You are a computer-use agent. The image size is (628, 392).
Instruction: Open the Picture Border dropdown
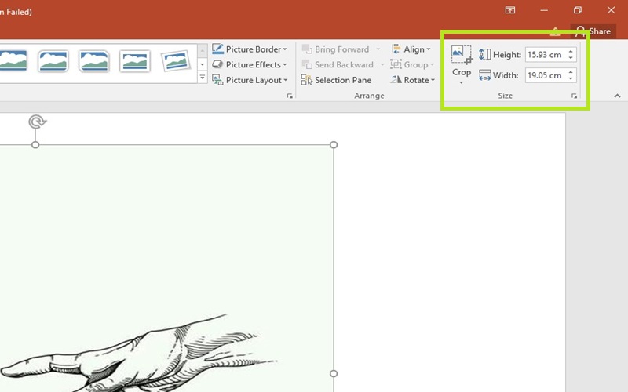point(249,49)
